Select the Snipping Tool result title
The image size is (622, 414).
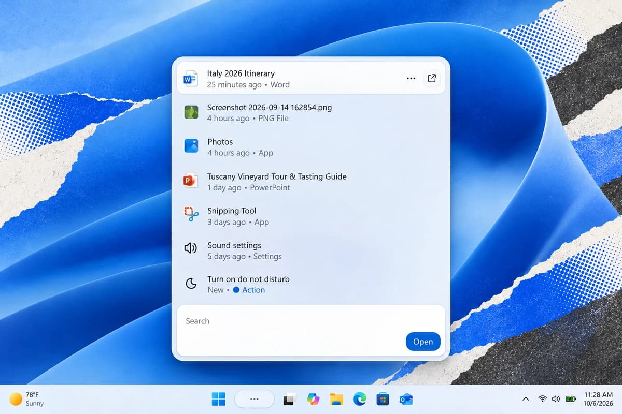coord(232,211)
